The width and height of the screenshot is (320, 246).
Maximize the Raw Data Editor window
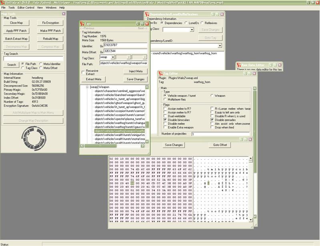coord(275,65)
